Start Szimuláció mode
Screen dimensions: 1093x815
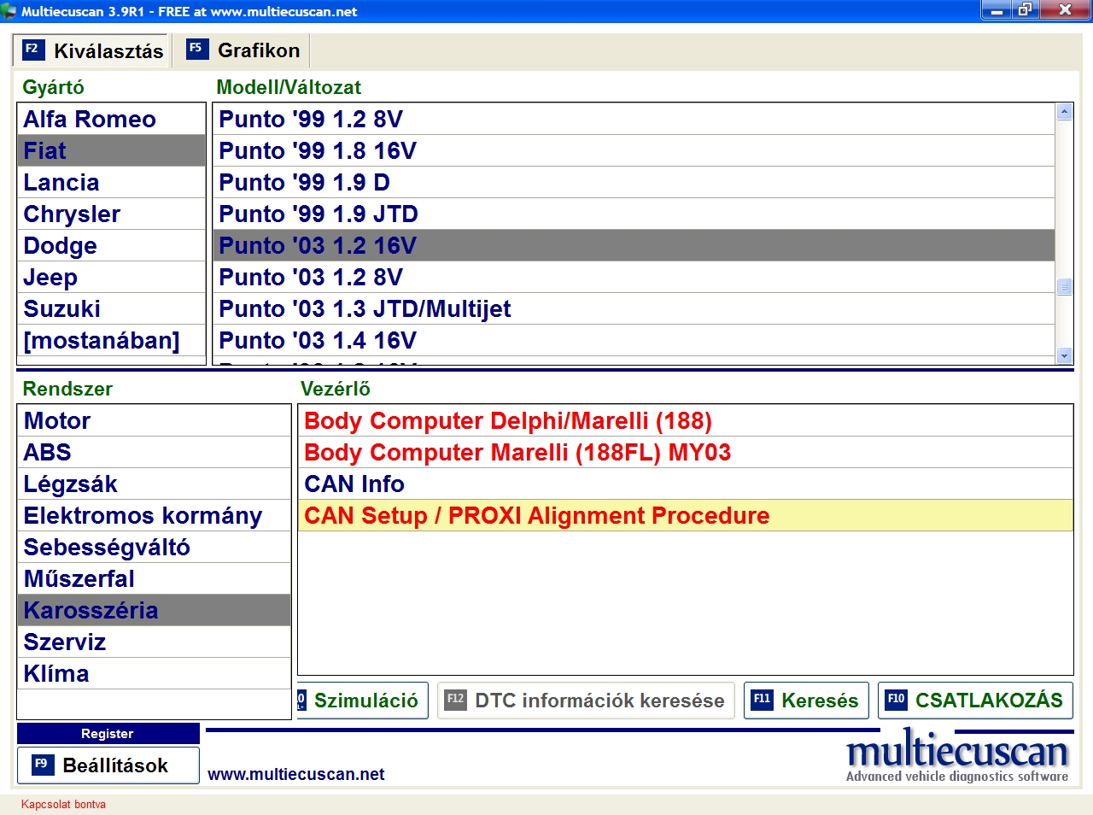[363, 701]
